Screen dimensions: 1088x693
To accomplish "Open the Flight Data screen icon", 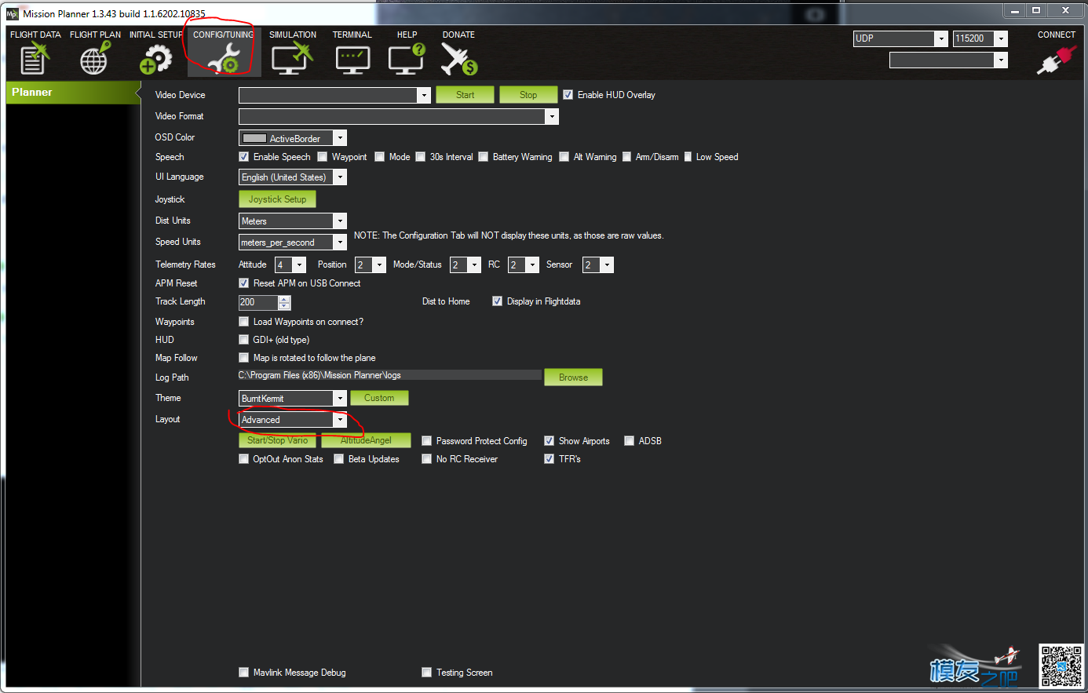I will (x=34, y=59).
